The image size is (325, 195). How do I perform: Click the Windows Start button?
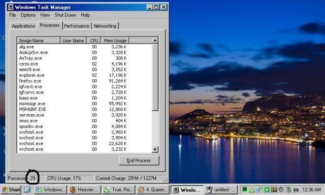coord(11,189)
